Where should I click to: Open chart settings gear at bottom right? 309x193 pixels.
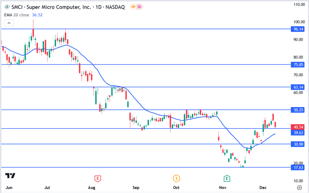[299, 187]
